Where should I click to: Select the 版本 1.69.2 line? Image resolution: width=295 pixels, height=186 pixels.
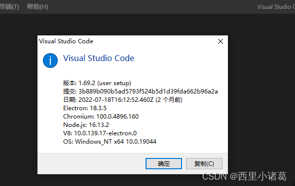(97, 83)
